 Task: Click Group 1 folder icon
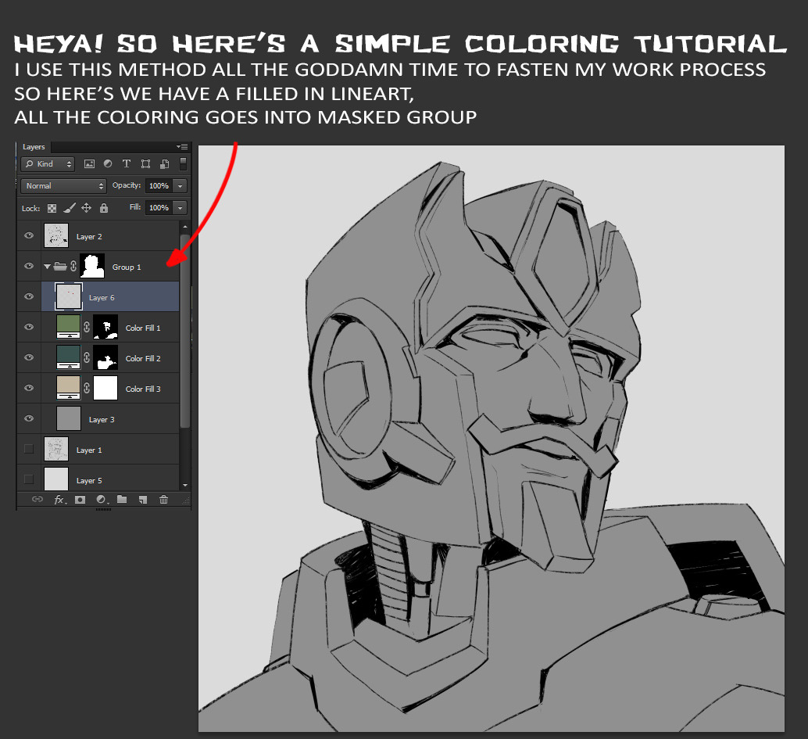60,266
